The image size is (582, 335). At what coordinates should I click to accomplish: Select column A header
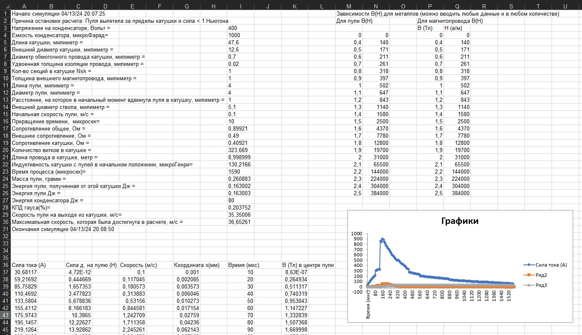tap(24, 6)
